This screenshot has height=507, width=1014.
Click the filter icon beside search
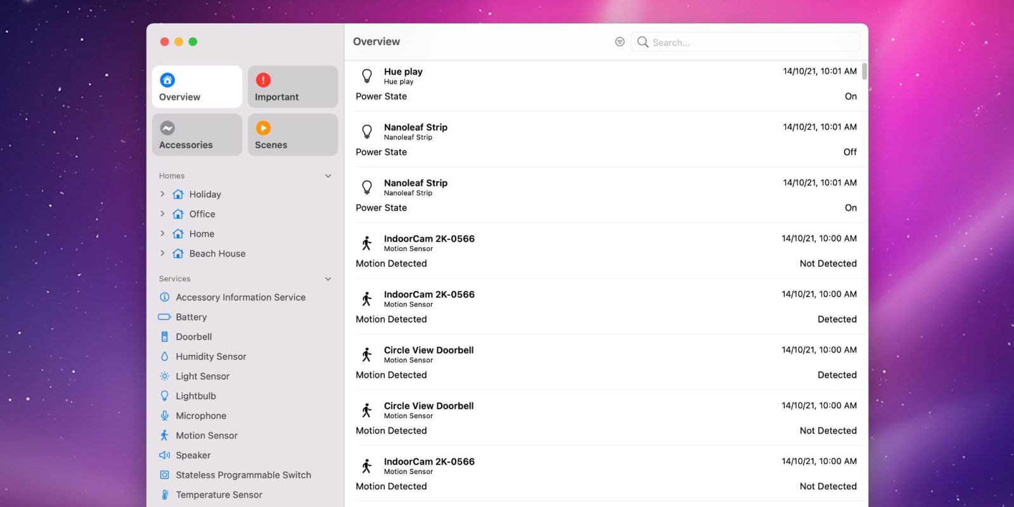[x=620, y=42]
